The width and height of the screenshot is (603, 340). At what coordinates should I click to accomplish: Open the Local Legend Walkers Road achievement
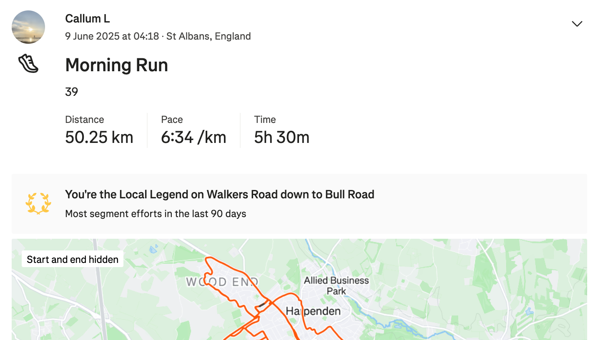(x=220, y=195)
